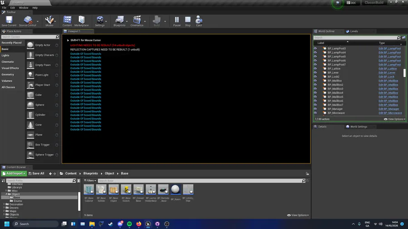Toggle visibility of BP_Lever
Image resolution: width=408 pixels, height=229 pixels.
(x=315, y=72)
